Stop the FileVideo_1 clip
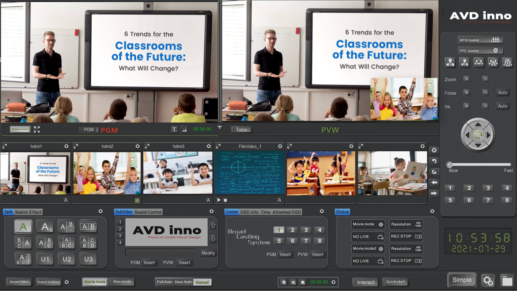The width and height of the screenshot is (517, 291). [226, 200]
